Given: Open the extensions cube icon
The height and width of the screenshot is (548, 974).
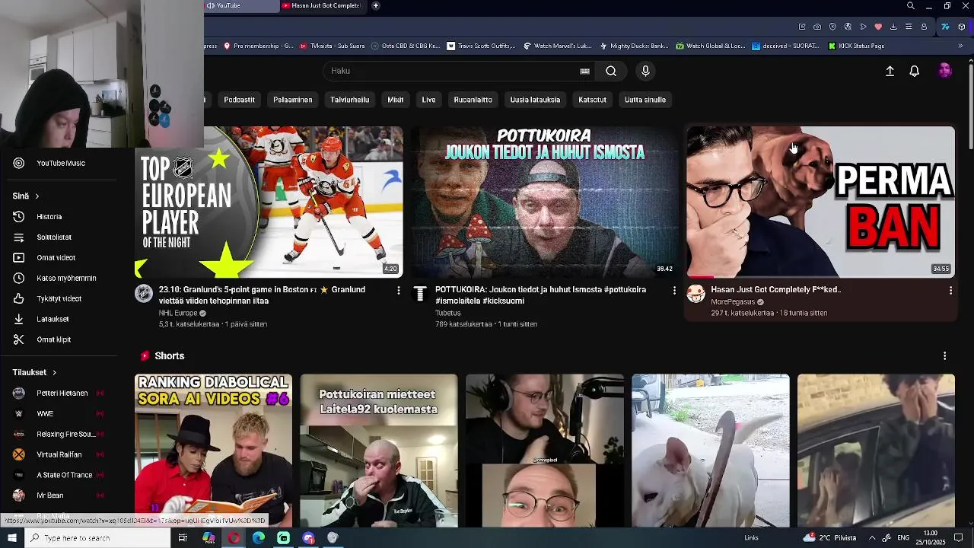Looking at the screenshot, I should pos(962,27).
